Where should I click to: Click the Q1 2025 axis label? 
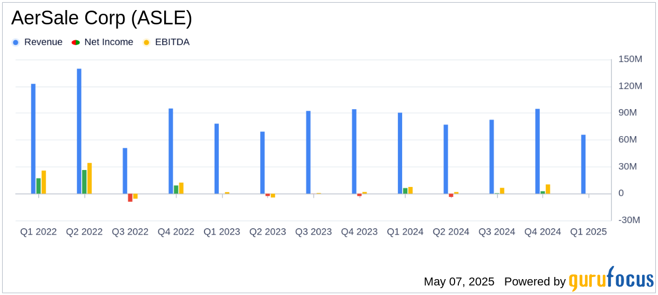coord(589,232)
